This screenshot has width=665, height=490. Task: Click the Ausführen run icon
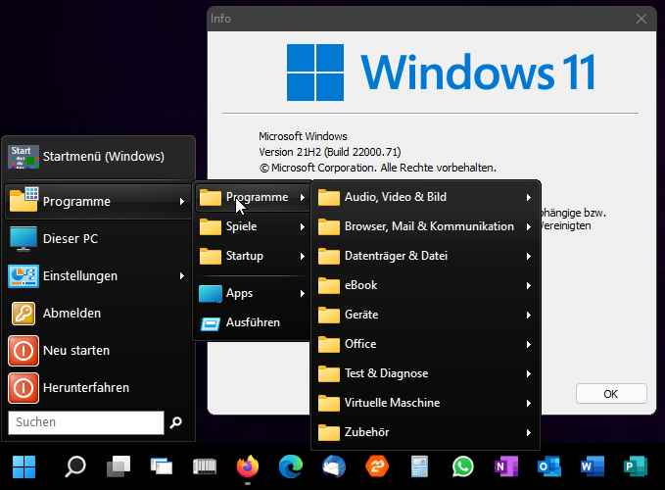(x=211, y=323)
